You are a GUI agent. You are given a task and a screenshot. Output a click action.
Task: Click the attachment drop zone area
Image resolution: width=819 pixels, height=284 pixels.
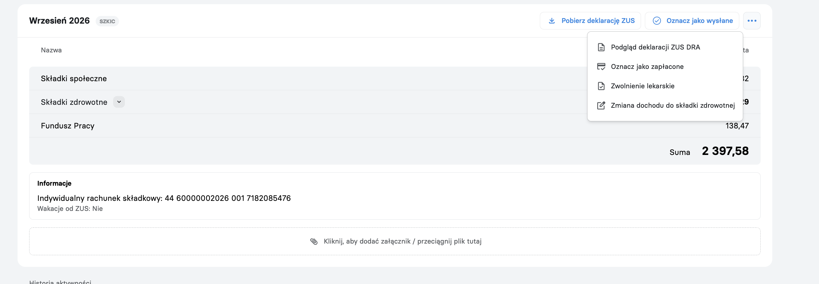tap(395, 241)
